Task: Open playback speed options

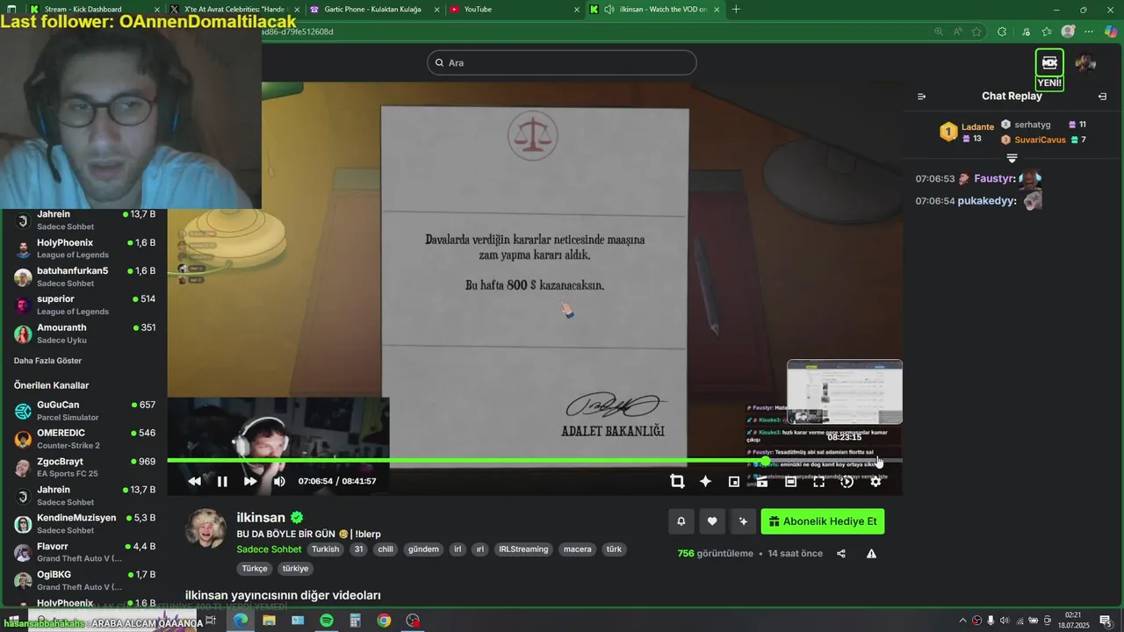Action: pyautogui.click(x=847, y=481)
